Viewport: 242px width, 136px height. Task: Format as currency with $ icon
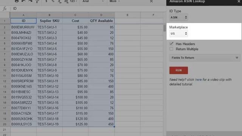(x=46, y=1)
